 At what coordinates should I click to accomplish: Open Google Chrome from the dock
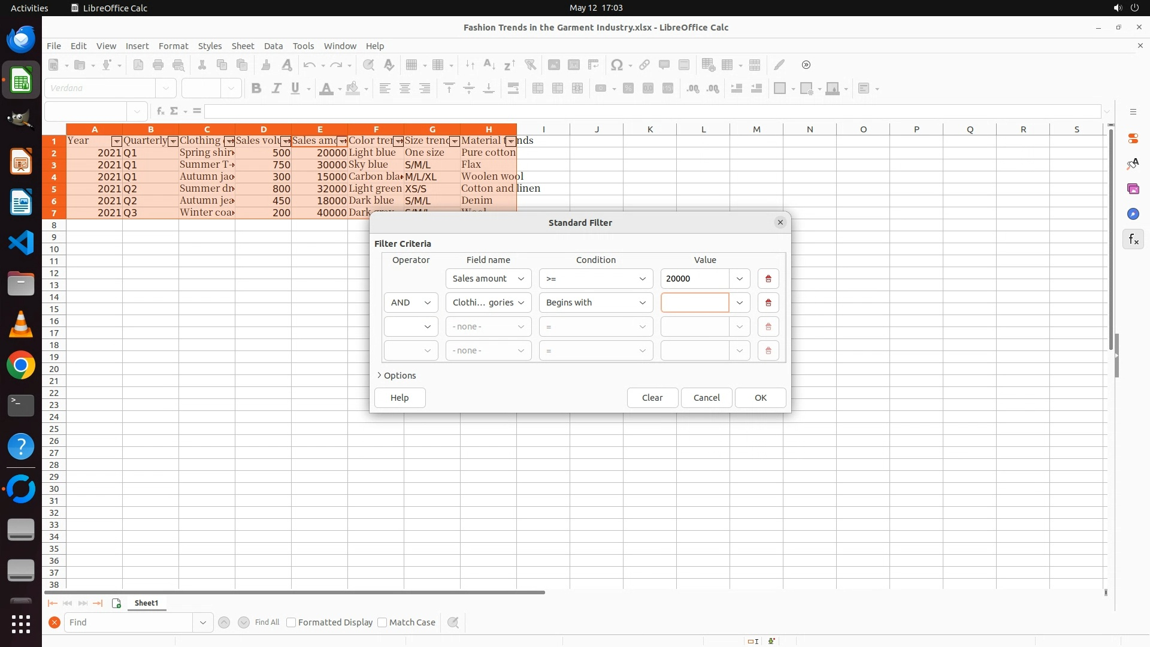[x=21, y=365]
